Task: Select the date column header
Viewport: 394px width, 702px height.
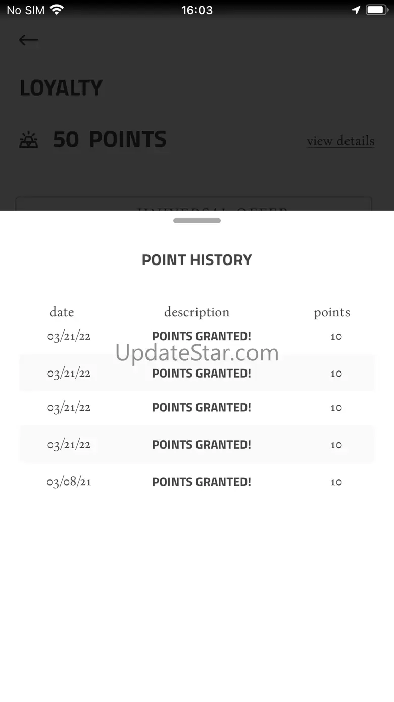Action: point(62,312)
